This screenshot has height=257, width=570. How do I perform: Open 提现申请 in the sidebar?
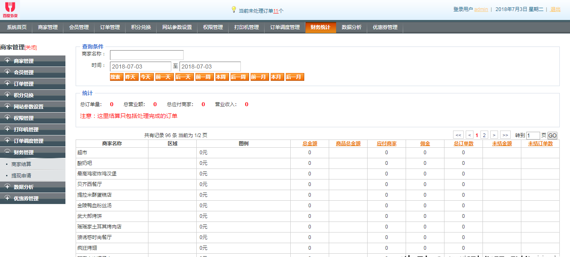(21, 175)
